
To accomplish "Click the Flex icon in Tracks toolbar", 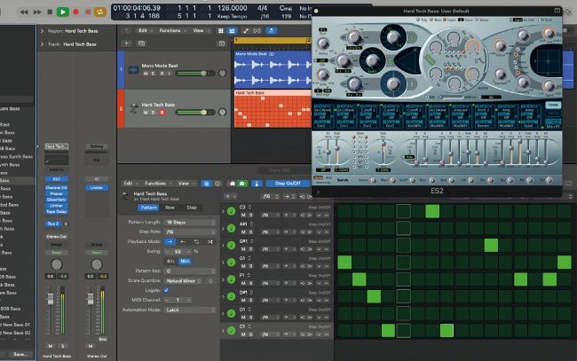I will click(257, 31).
